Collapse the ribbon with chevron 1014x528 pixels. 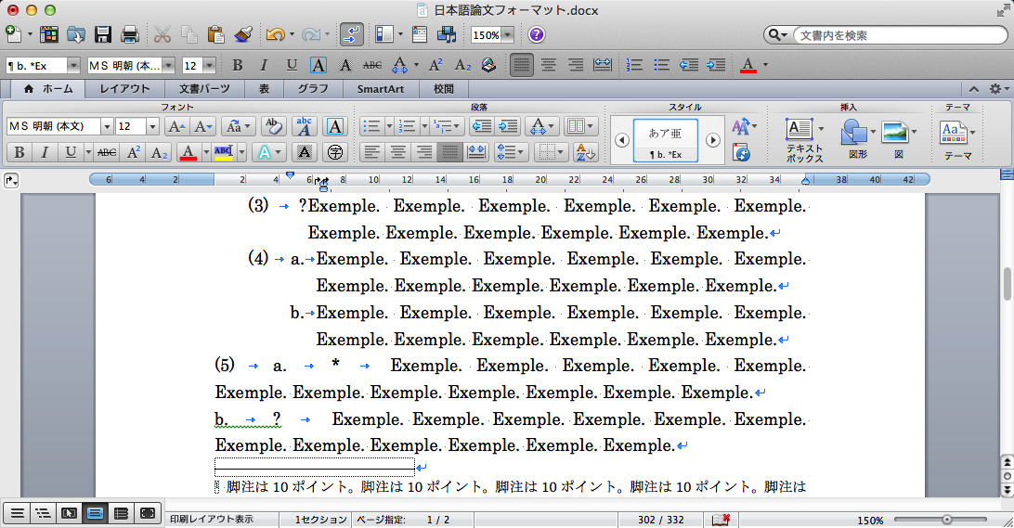point(974,89)
